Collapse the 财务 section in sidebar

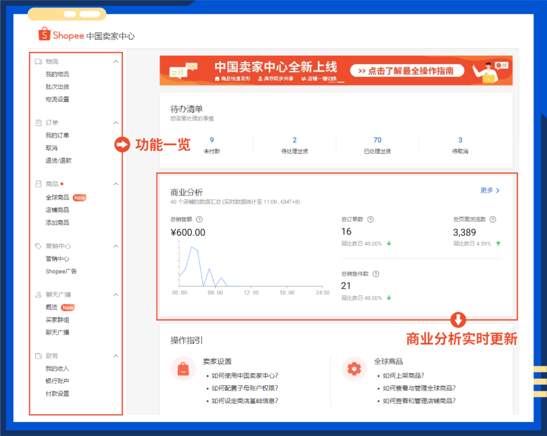tap(116, 355)
